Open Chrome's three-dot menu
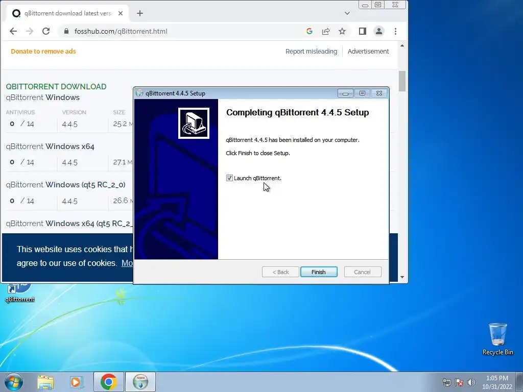 pos(396,31)
